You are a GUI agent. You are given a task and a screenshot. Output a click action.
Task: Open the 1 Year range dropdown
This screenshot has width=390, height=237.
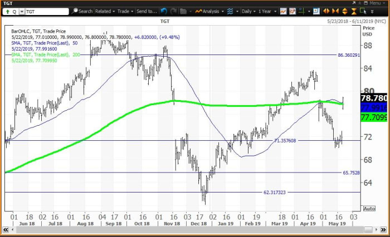click(267, 11)
